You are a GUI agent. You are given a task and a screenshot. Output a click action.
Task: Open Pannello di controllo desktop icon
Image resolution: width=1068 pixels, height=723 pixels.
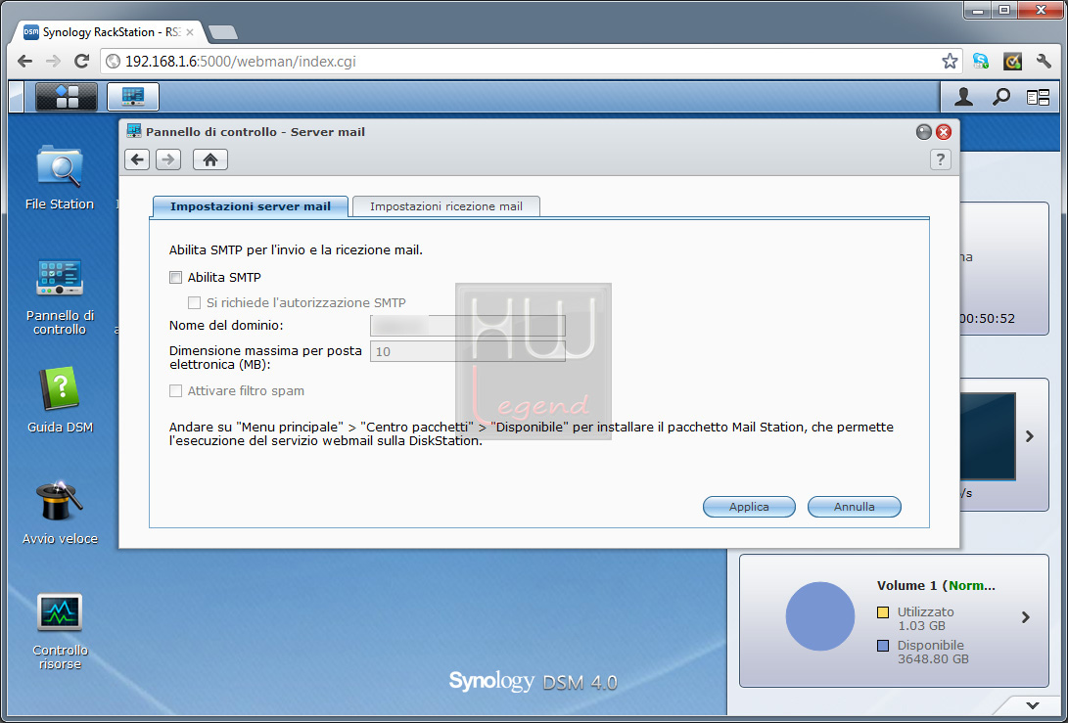click(60, 296)
